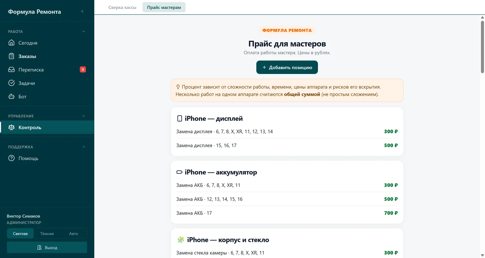Click the scrollbar down arrow

click(482, 255)
